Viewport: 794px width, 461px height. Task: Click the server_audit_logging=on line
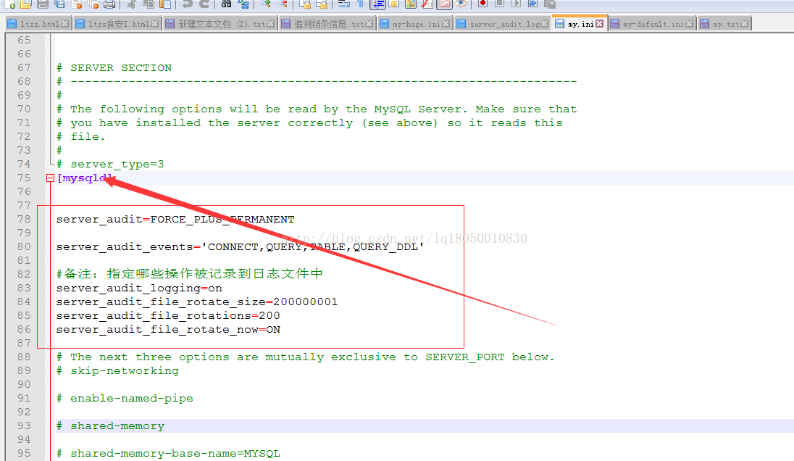pyautogui.click(x=139, y=288)
